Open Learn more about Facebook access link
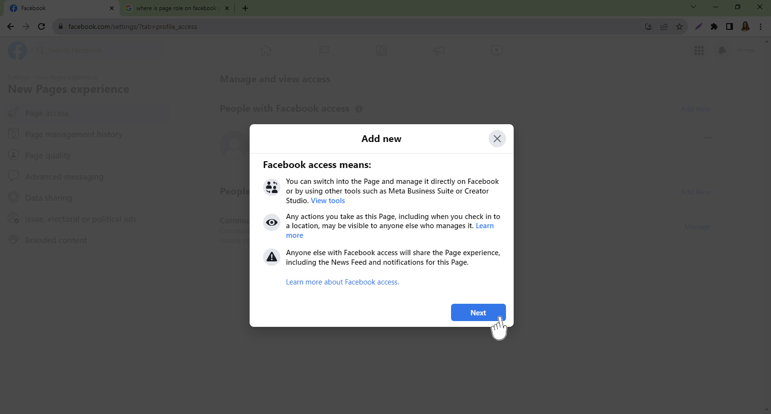This screenshot has height=414, width=771. point(342,282)
